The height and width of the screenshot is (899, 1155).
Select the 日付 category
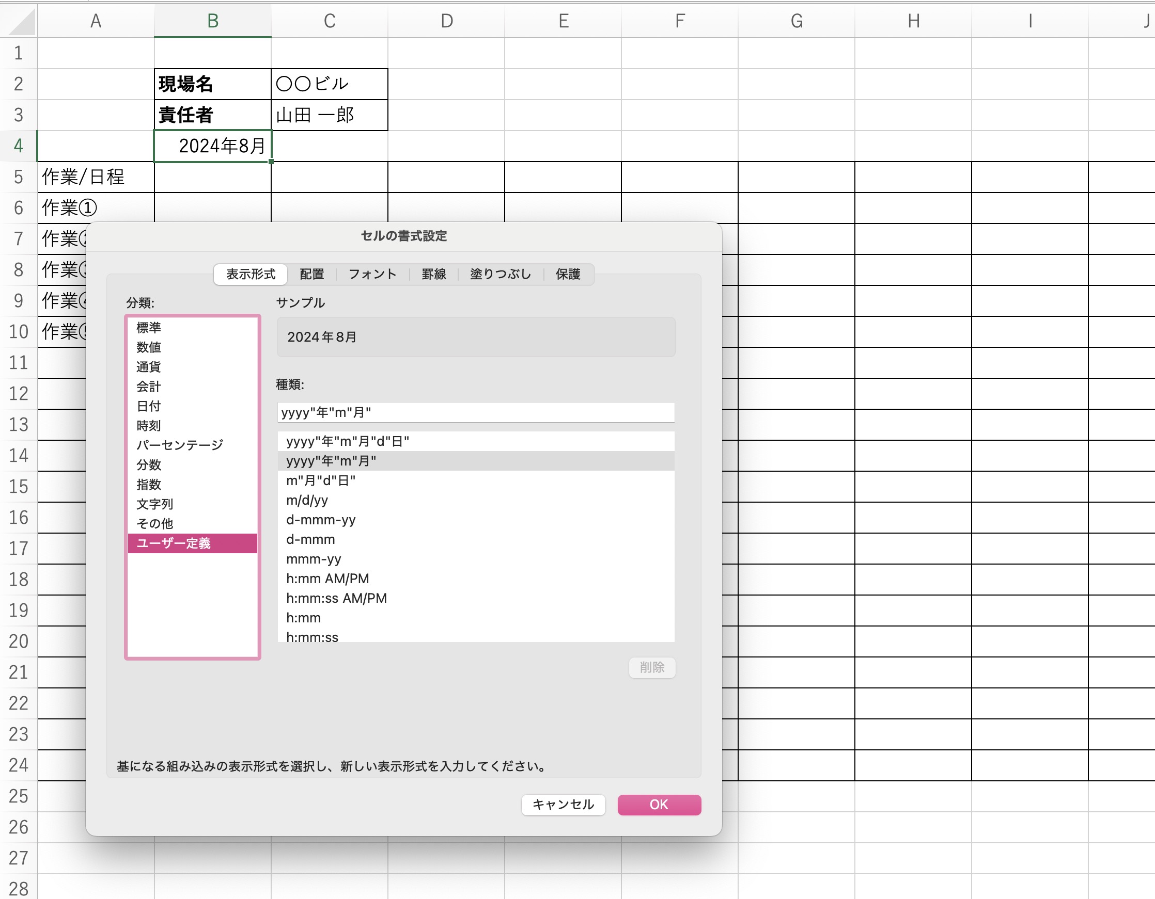coord(193,406)
